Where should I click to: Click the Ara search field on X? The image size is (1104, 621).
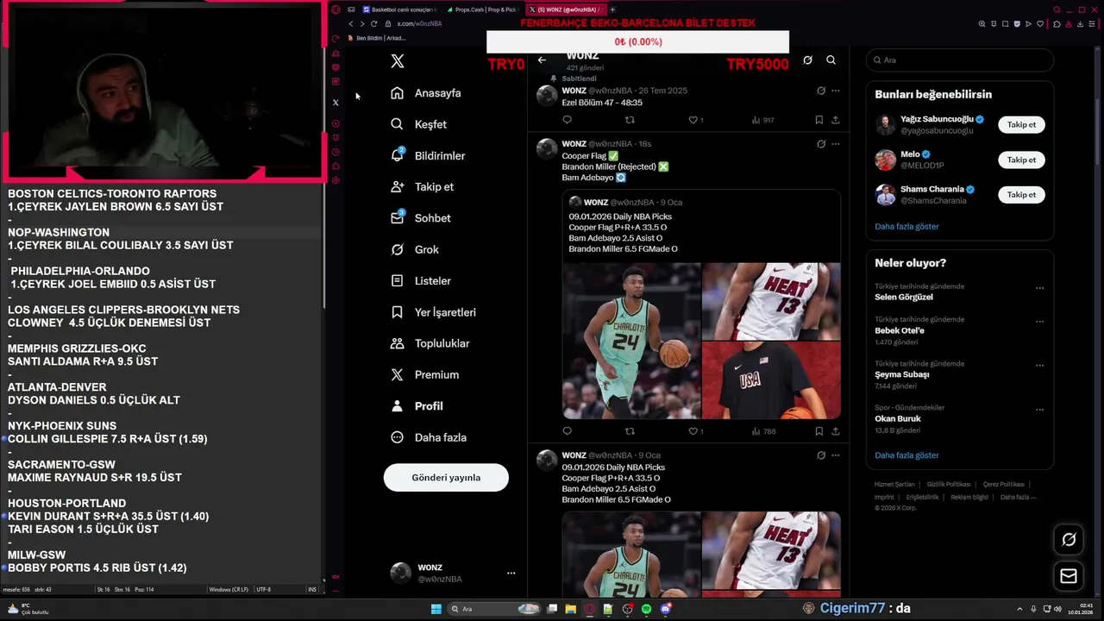960,60
